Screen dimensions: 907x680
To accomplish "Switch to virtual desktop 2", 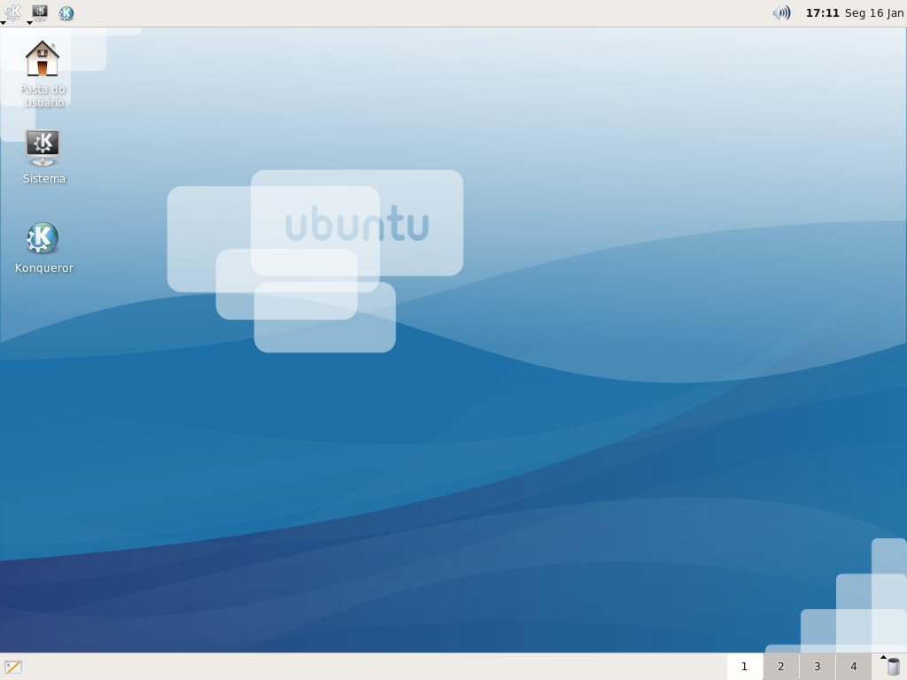I will tap(781, 667).
